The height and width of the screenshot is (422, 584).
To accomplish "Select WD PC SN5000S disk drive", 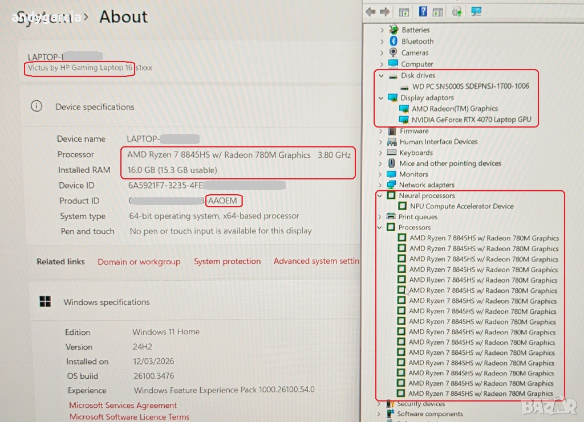I will tap(470, 87).
